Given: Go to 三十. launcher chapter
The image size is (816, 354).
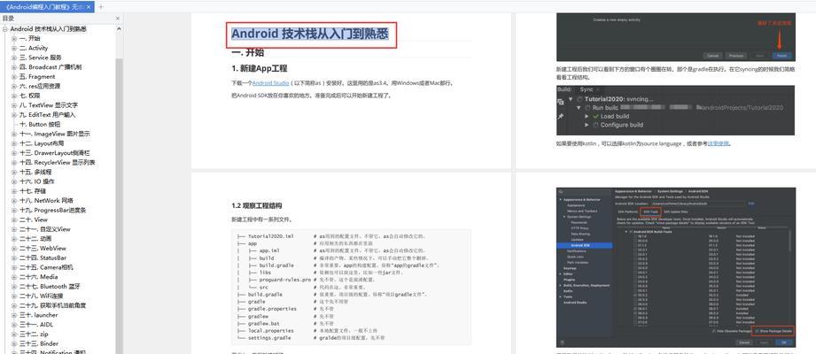Looking at the screenshot, I should [x=39, y=315].
